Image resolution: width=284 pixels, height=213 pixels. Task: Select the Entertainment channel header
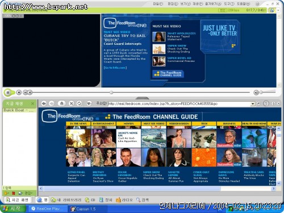pos(103,124)
